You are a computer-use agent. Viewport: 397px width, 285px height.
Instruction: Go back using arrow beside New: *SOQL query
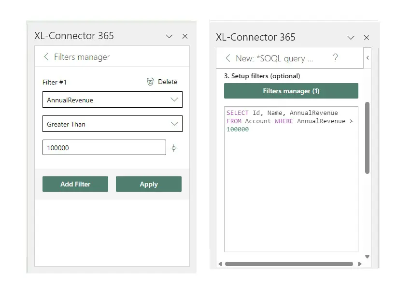(x=228, y=58)
